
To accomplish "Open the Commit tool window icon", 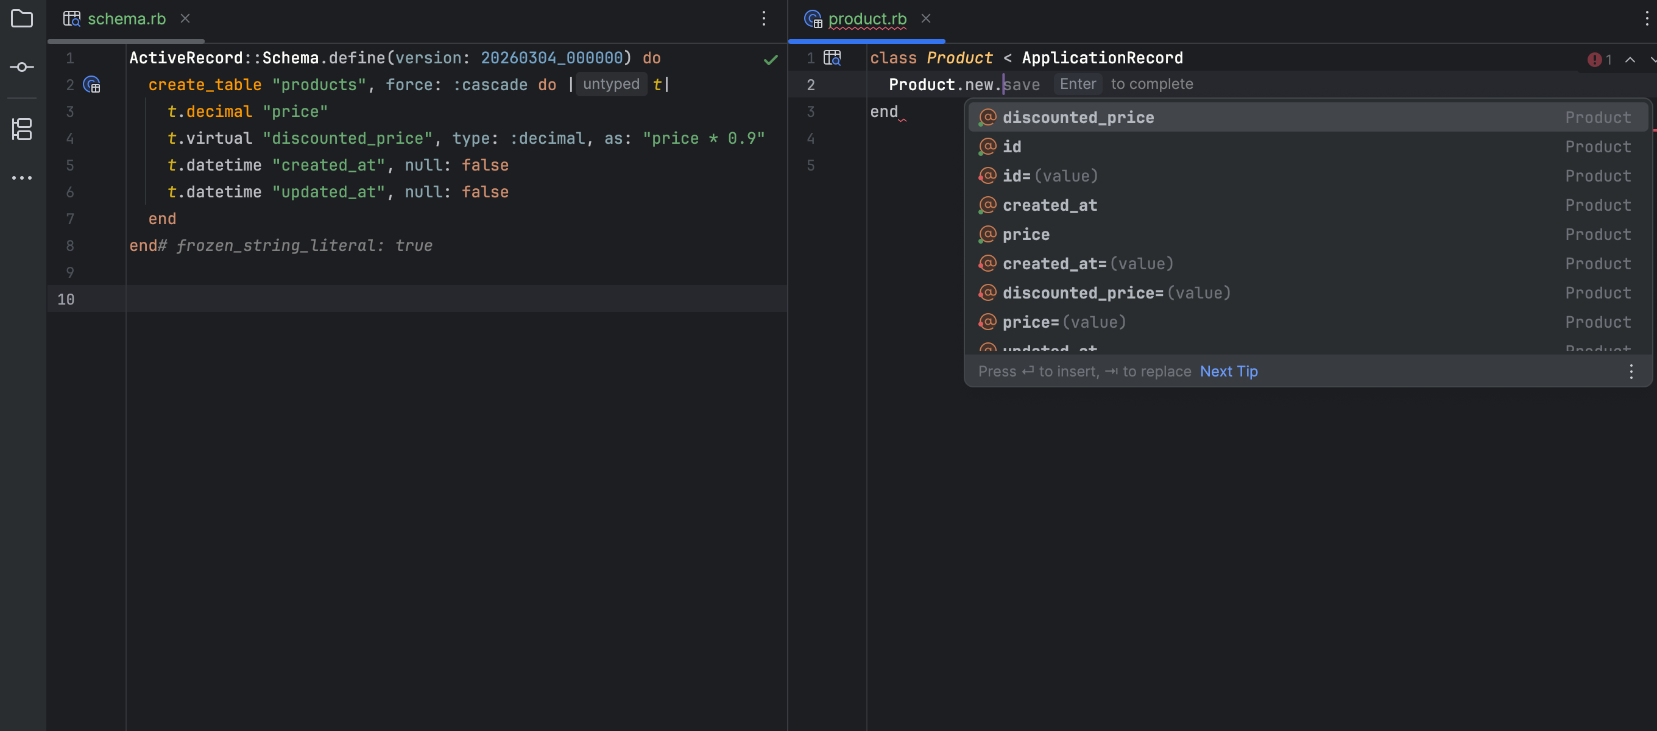I will click(x=22, y=66).
